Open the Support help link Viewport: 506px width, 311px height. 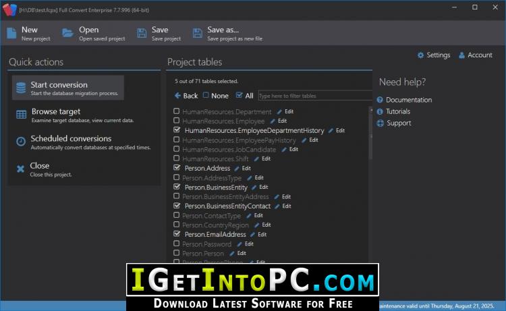point(394,123)
